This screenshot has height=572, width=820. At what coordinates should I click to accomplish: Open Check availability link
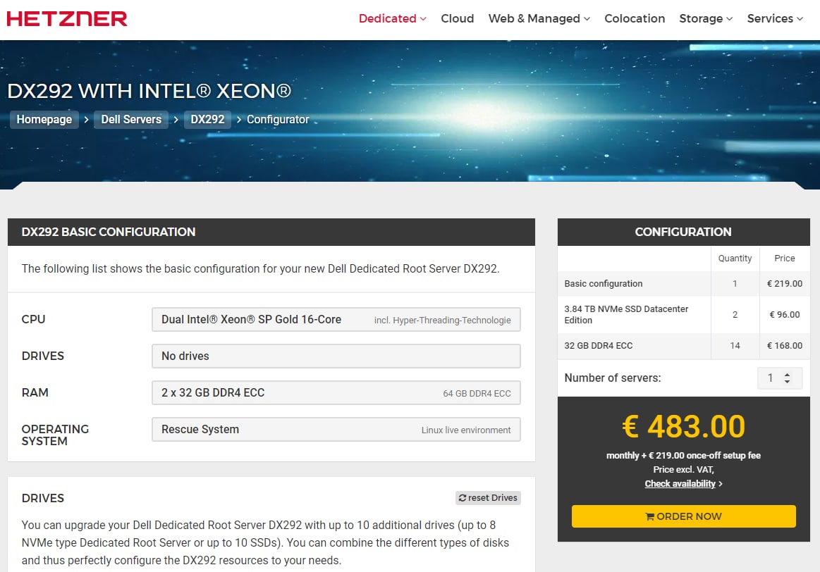click(680, 484)
